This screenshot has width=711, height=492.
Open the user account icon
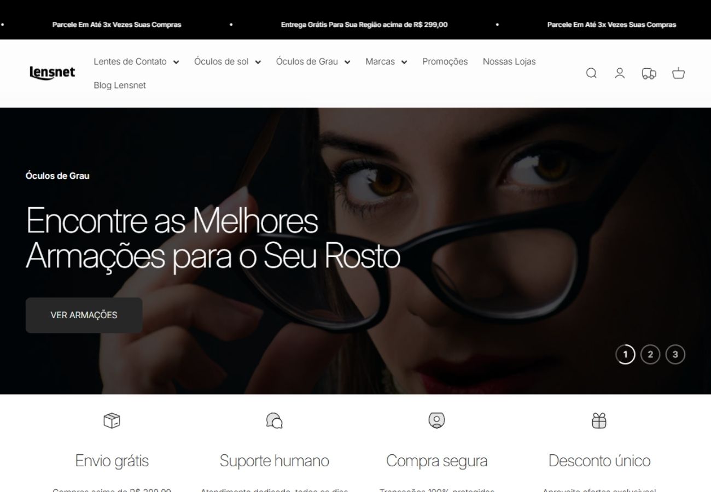[x=620, y=73]
